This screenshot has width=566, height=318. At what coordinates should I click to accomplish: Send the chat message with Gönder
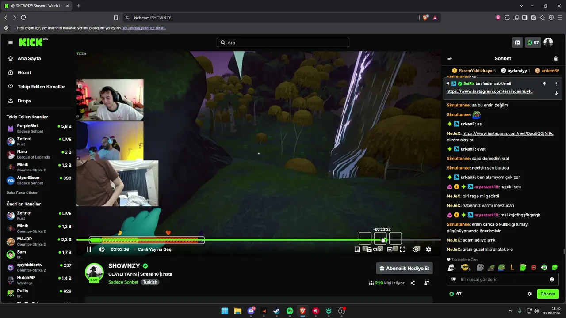(x=547, y=294)
